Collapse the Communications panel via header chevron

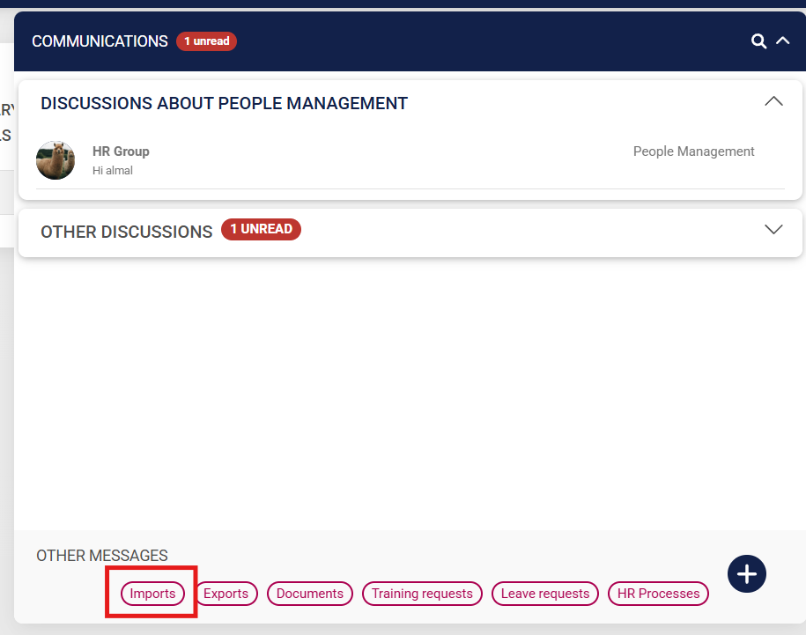pyautogui.click(x=782, y=41)
